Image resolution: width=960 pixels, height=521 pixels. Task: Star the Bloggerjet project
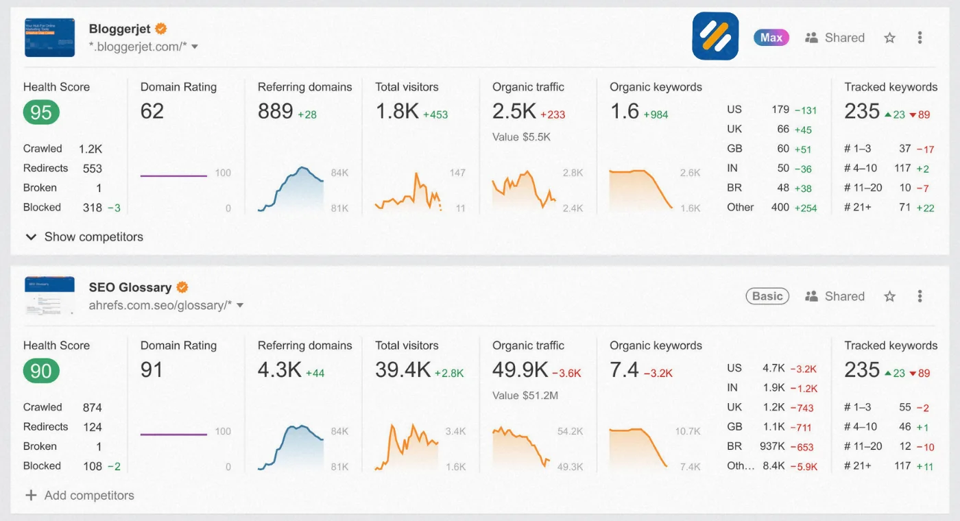[x=889, y=38]
